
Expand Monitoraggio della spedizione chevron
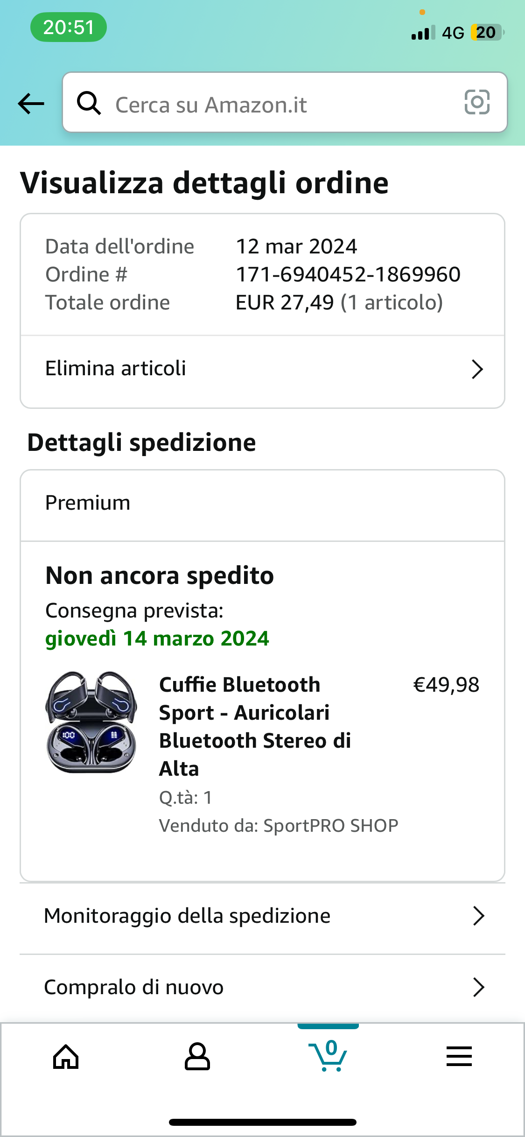point(478,916)
